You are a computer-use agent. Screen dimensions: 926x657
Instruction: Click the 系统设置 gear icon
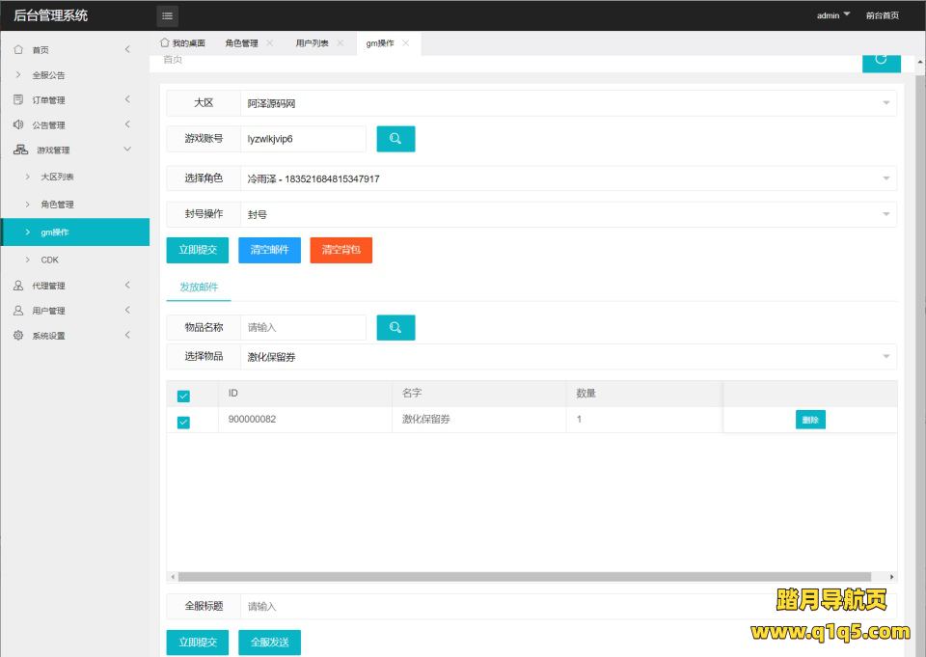click(x=18, y=336)
